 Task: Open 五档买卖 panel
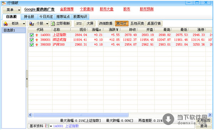137,24
